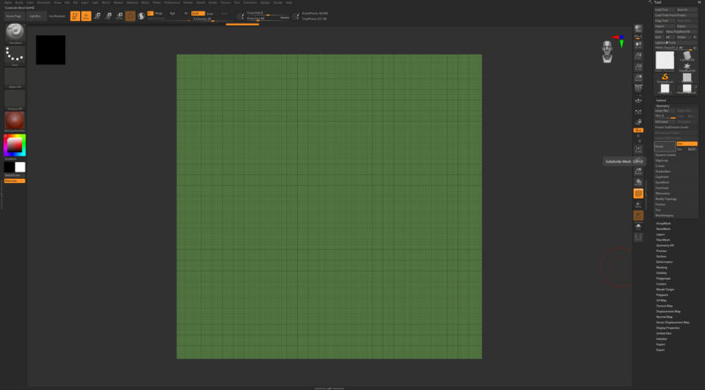Viewport: 705px width, 390px height.
Task: Click the camera head orientation widget
Action: pyautogui.click(x=607, y=51)
